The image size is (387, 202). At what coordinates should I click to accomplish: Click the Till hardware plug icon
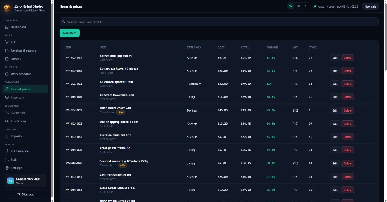7,151
